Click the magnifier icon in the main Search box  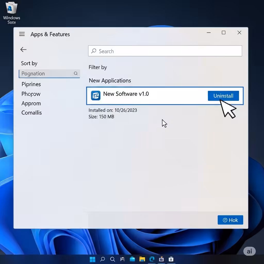(94, 51)
